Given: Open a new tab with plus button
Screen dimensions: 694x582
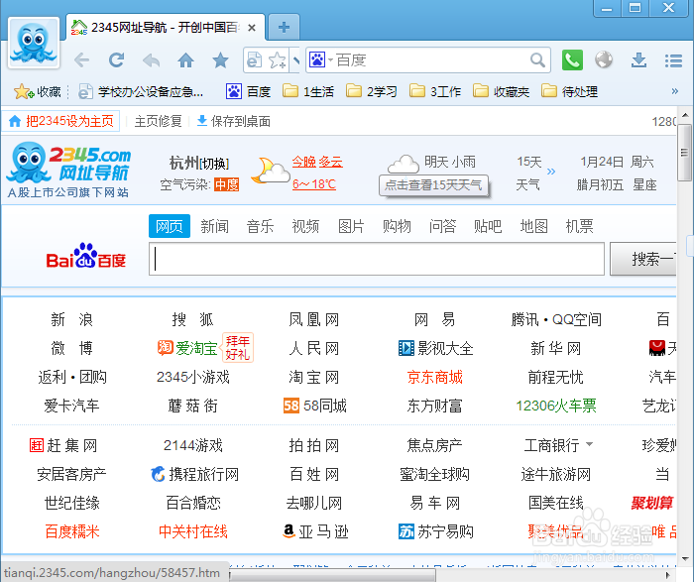Looking at the screenshot, I should coord(284,28).
